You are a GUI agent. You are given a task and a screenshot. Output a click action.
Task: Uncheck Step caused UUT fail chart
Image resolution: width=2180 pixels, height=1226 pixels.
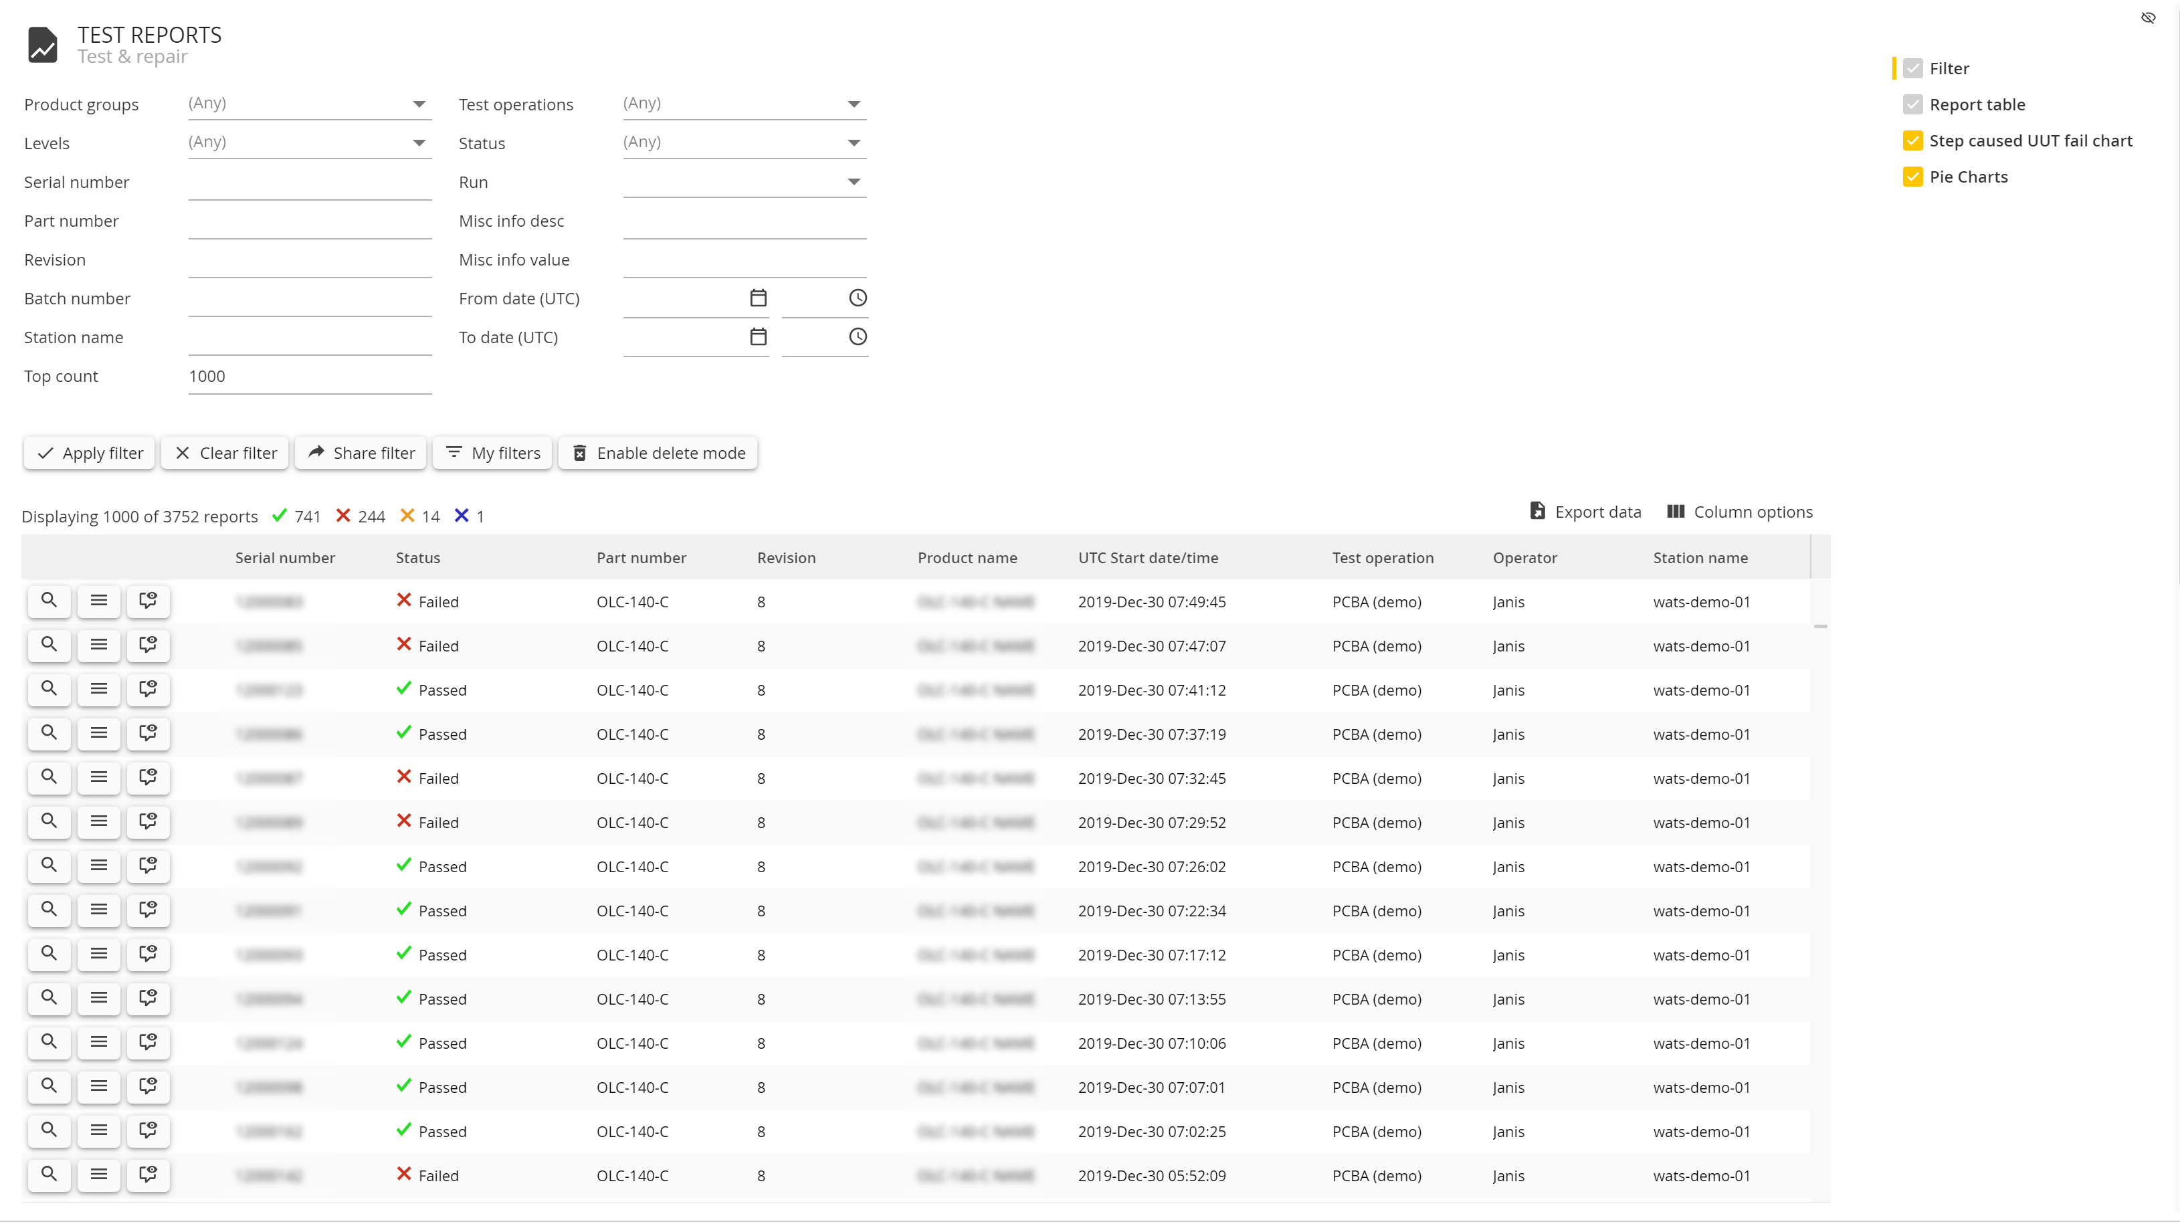tap(1912, 140)
